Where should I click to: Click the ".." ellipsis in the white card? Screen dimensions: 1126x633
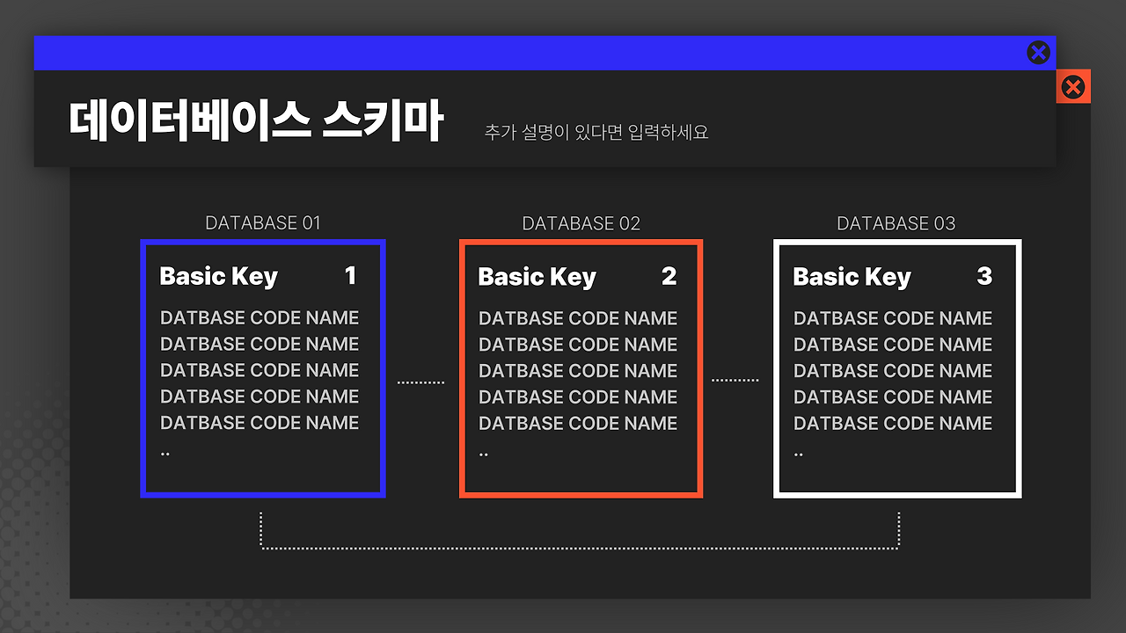(799, 455)
